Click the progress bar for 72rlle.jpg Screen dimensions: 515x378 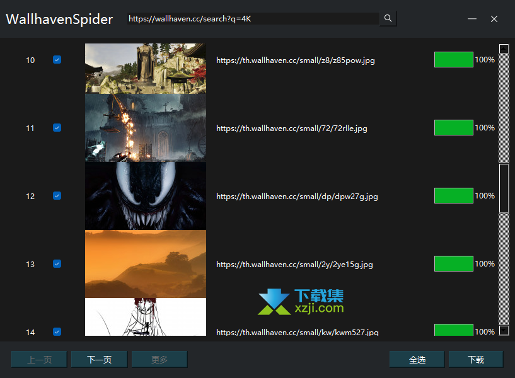454,128
